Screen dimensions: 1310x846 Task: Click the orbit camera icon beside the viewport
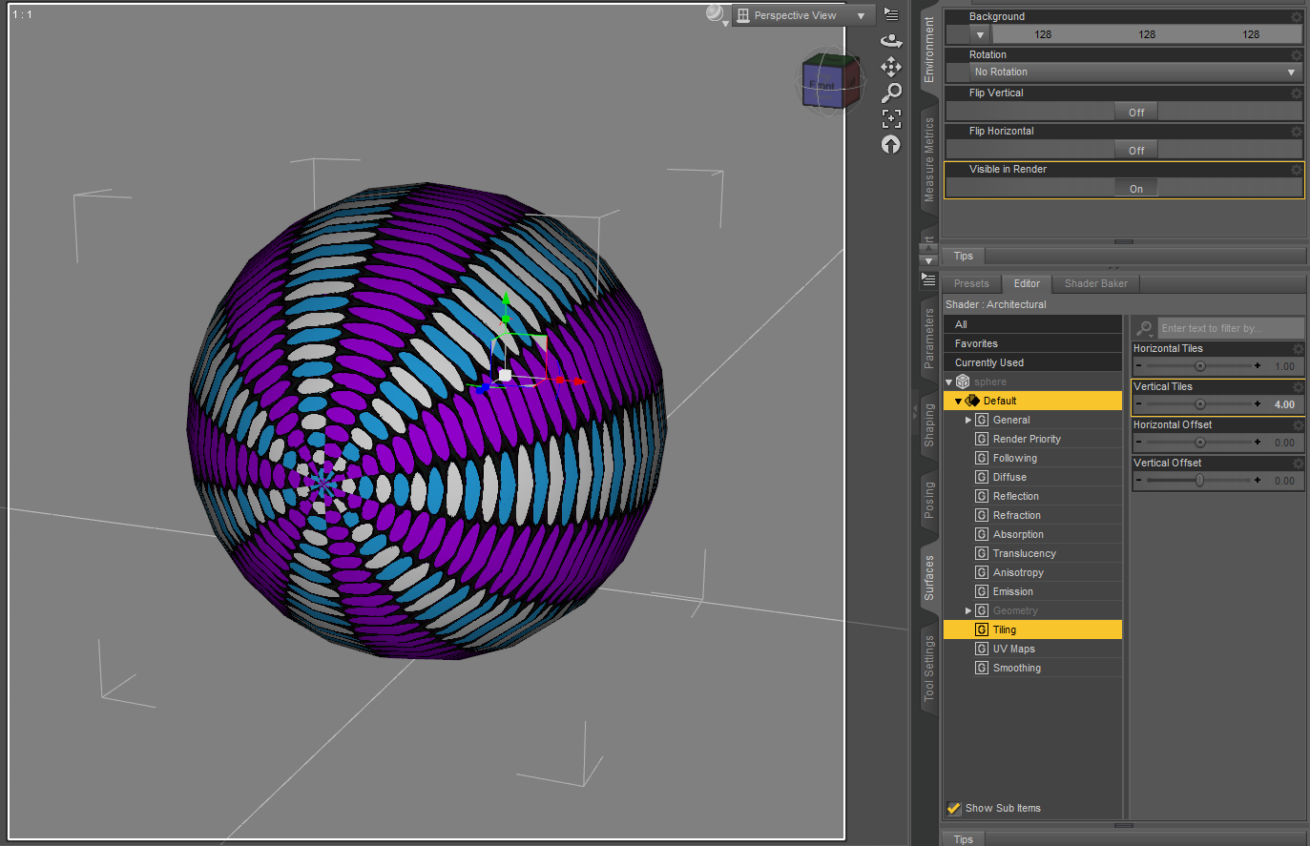click(891, 40)
